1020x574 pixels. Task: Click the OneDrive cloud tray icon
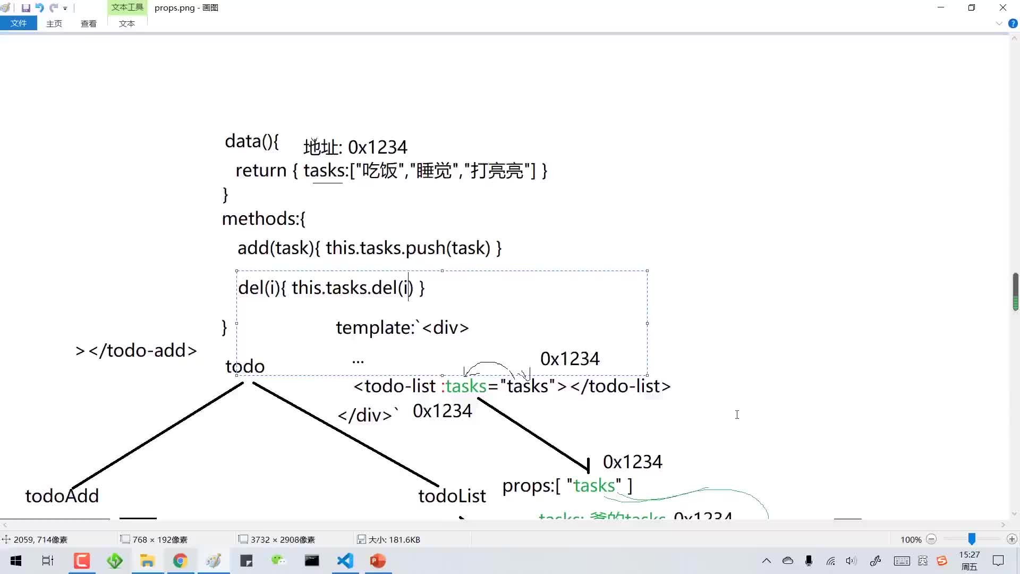[788, 561]
